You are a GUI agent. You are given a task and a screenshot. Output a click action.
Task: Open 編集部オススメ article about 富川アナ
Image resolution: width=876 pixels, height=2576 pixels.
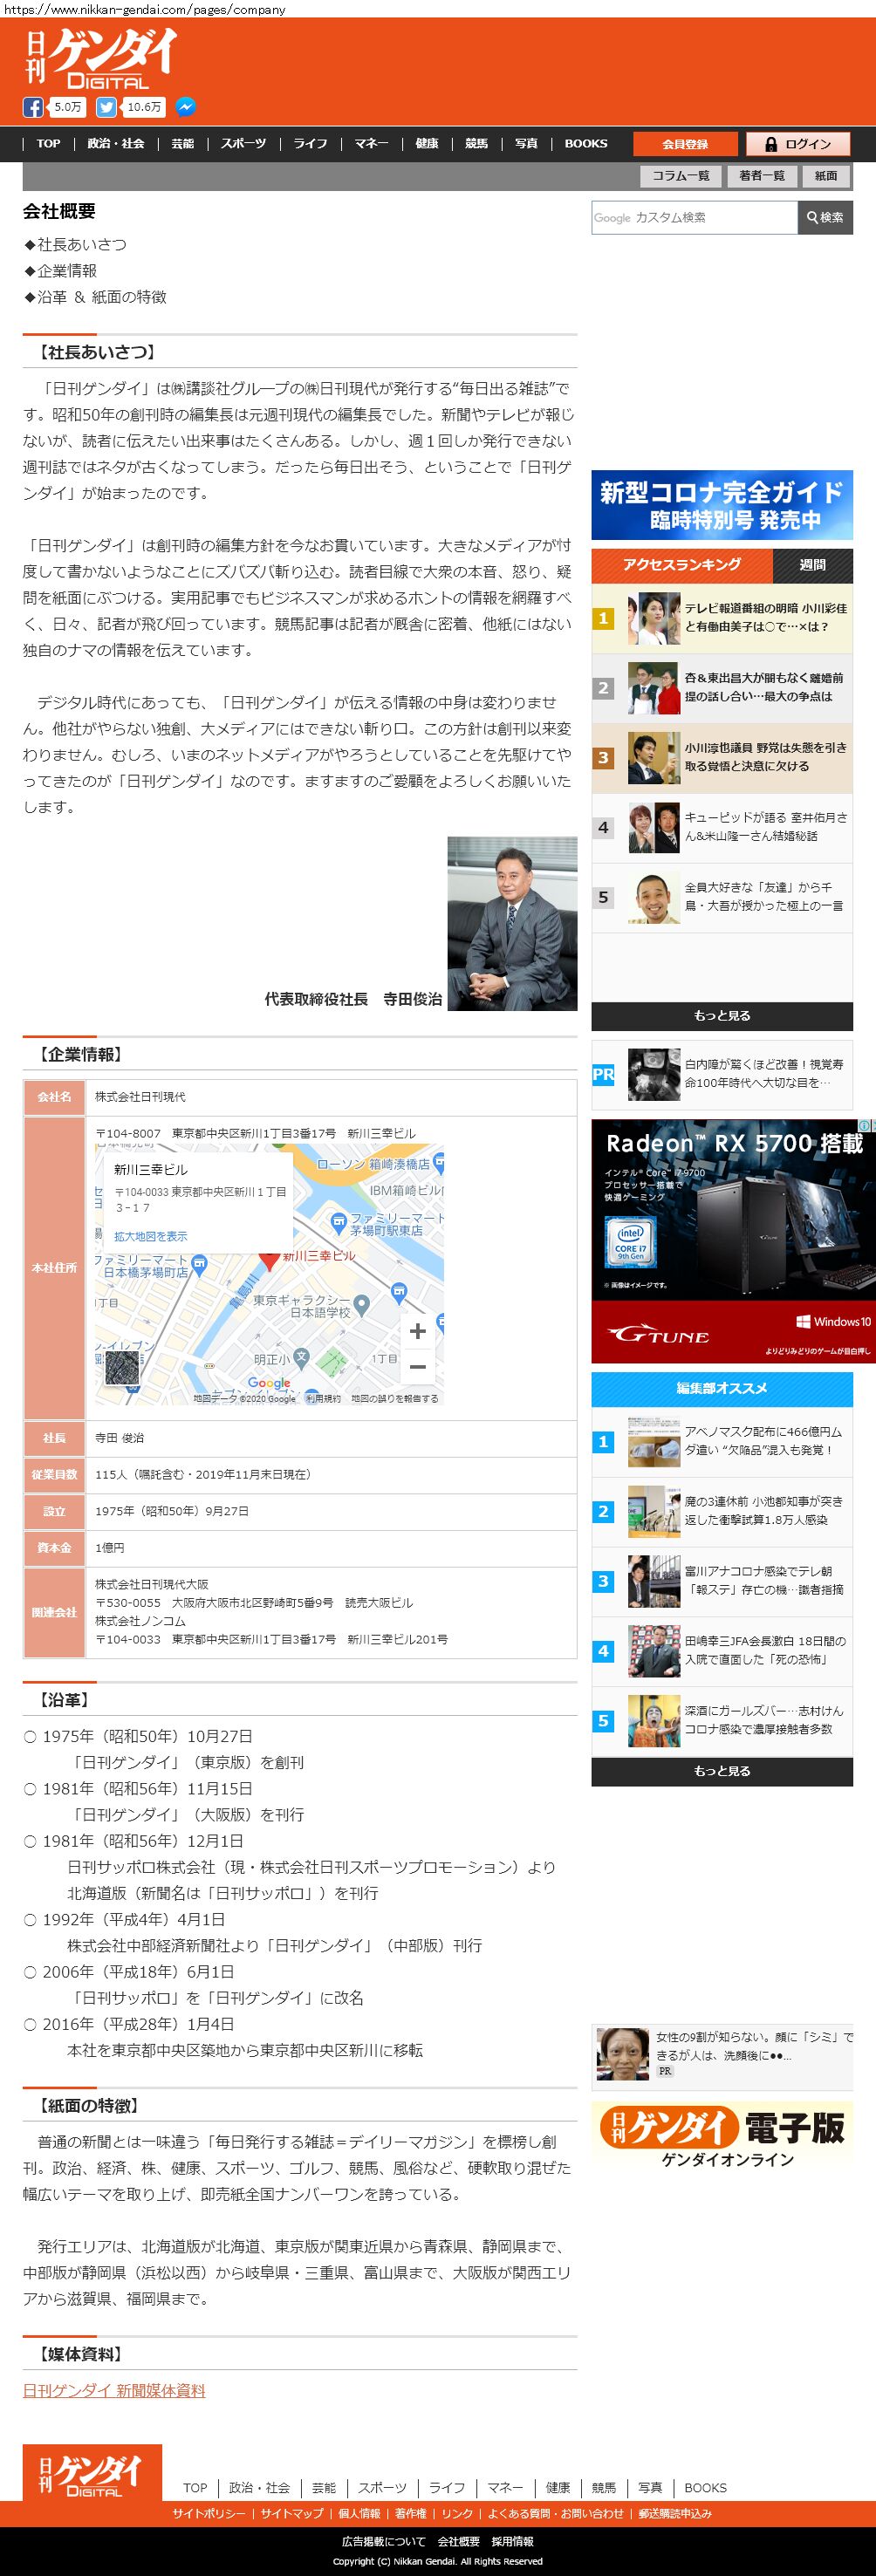pyautogui.click(x=722, y=1582)
